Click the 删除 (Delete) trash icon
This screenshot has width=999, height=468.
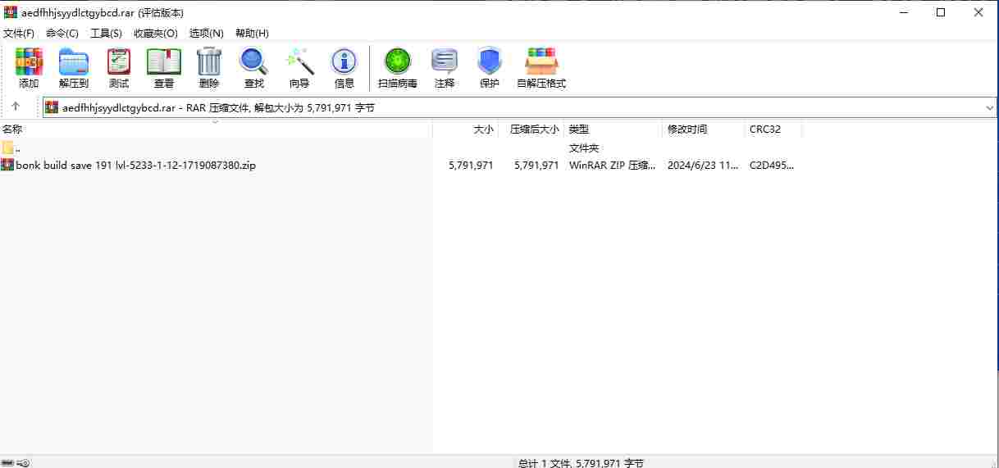click(209, 61)
